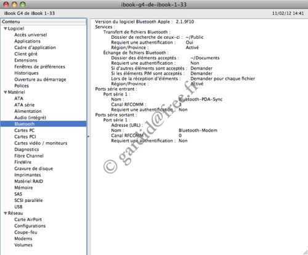Click the Contenu column header
This screenshot has width=308, height=255.
pyautogui.click(x=43, y=22)
